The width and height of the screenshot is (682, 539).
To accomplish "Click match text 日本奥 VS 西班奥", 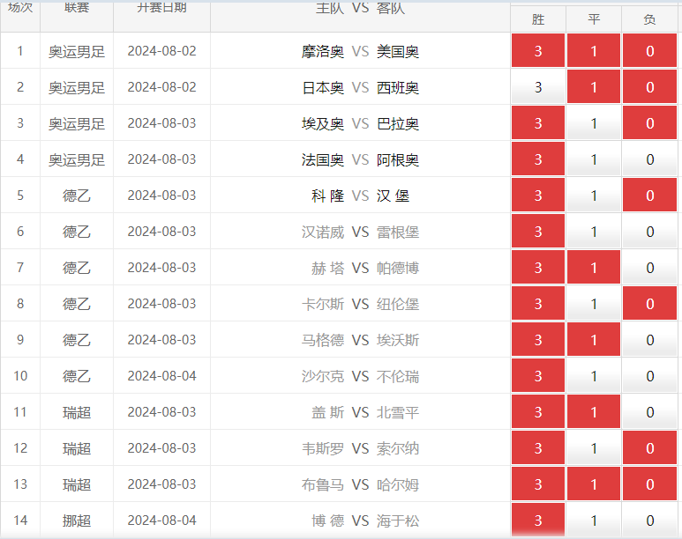I will pyautogui.click(x=360, y=88).
